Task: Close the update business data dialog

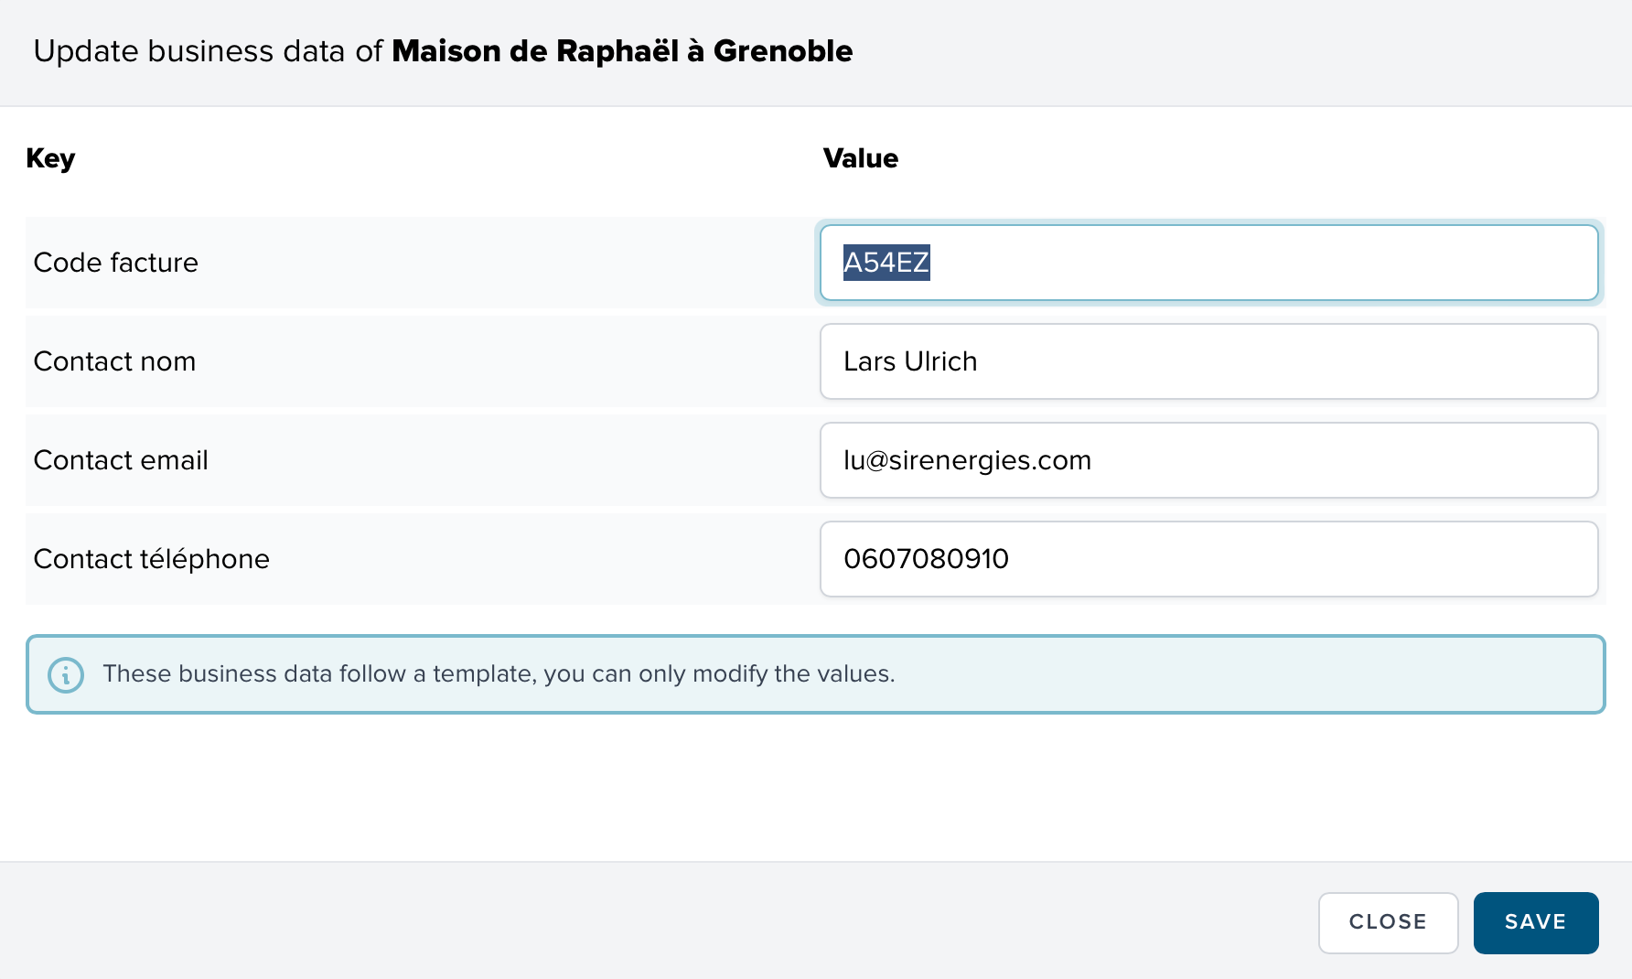Action: (x=1387, y=922)
